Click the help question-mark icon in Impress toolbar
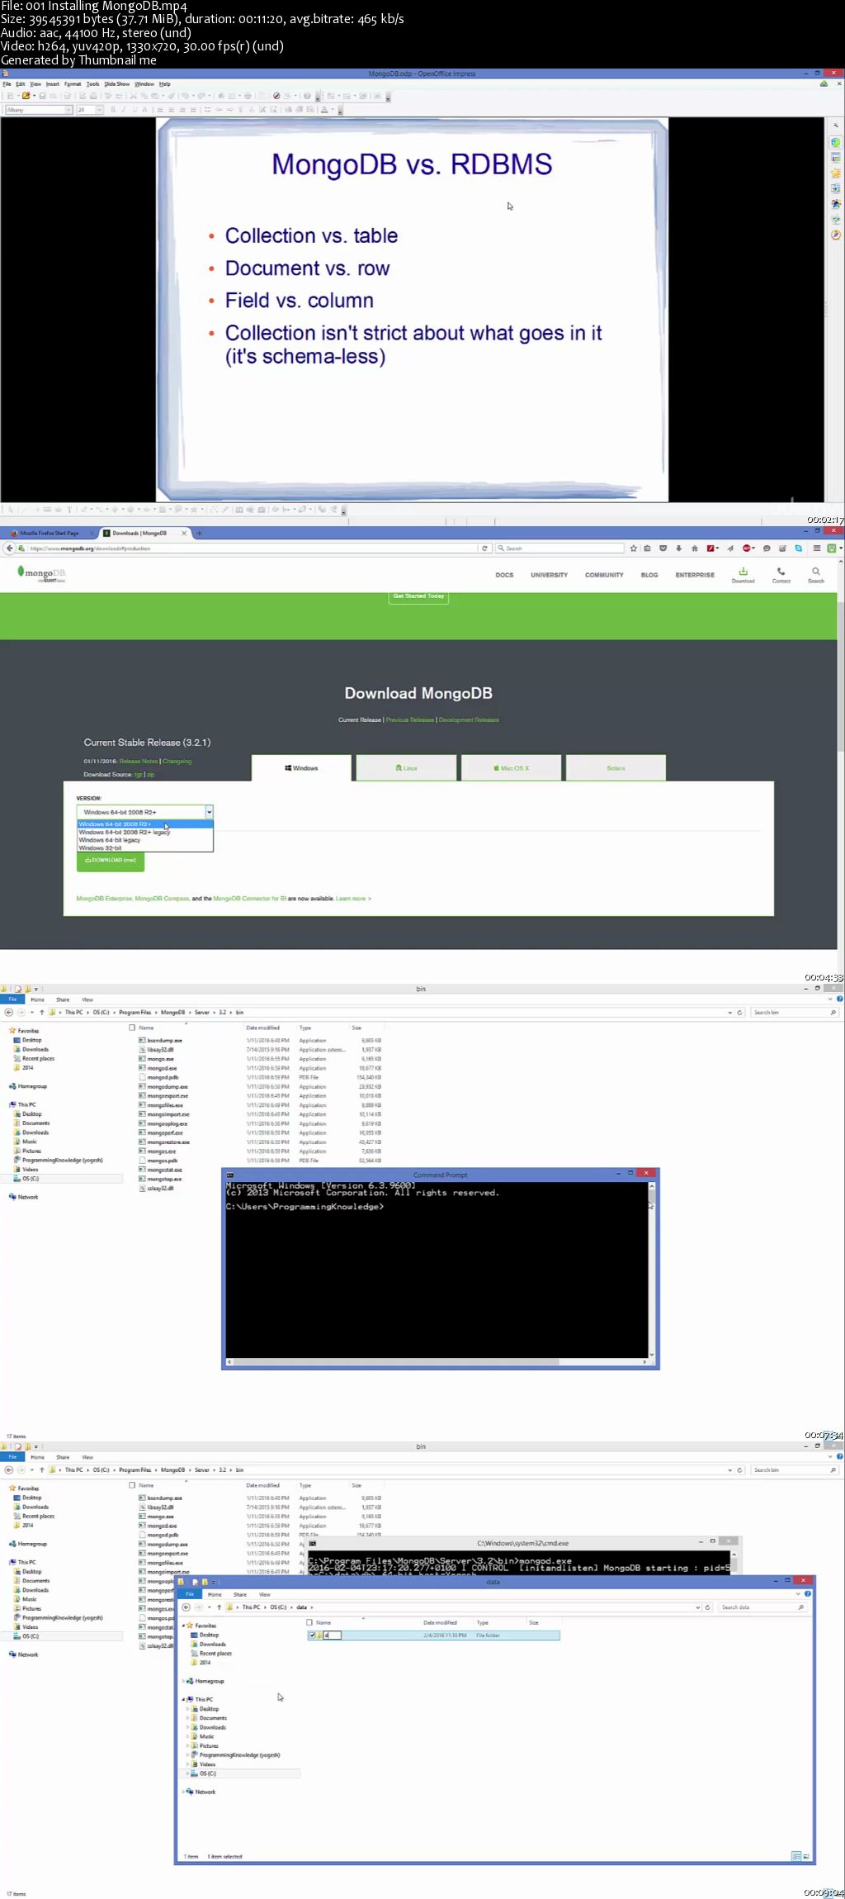845x1899 pixels. (307, 96)
